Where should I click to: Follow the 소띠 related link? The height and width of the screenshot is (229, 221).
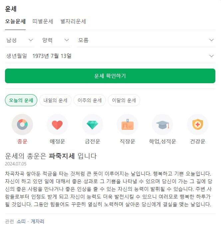[x=21, y=222]
